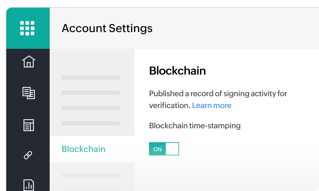Viewport: 319px width, 191px height.
Task: Open the Reports bar chart icon
Action: pos(29,185)
